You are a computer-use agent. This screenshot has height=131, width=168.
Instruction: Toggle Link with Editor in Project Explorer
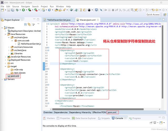(29, 24)
